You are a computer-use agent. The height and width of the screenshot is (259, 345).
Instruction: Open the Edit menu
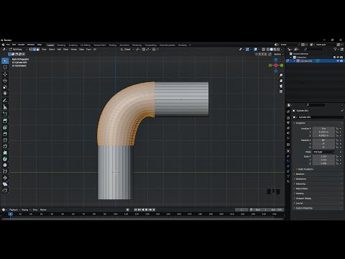coord(14,45)
